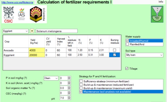Viewport: 167px width, 102px height.
Task: Click Eggplant CV yield cell
Action: tap(50, 55)
